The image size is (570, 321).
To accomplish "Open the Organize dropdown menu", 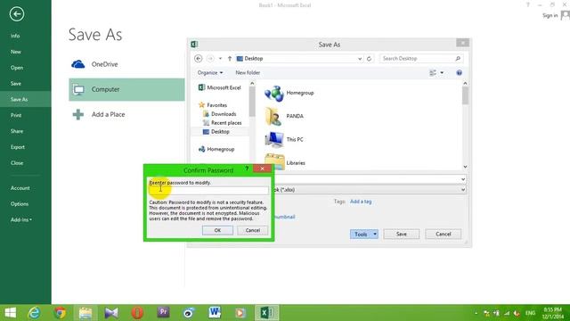I will 210,73.
